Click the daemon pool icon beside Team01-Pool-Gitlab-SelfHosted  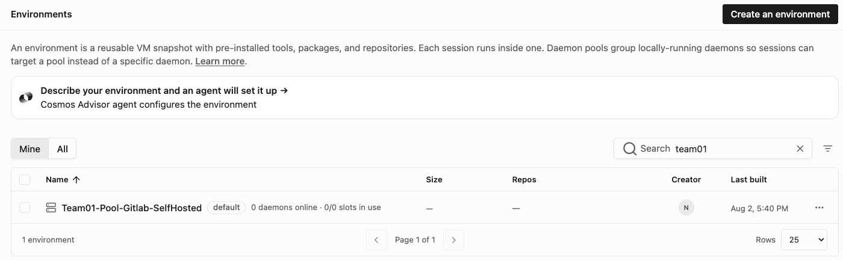point(51,208)
